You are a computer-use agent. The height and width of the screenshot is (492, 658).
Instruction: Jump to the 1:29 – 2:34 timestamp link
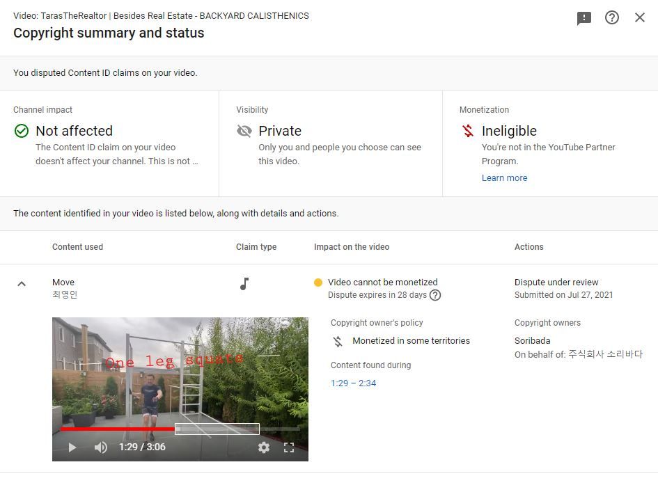(353, 383)
